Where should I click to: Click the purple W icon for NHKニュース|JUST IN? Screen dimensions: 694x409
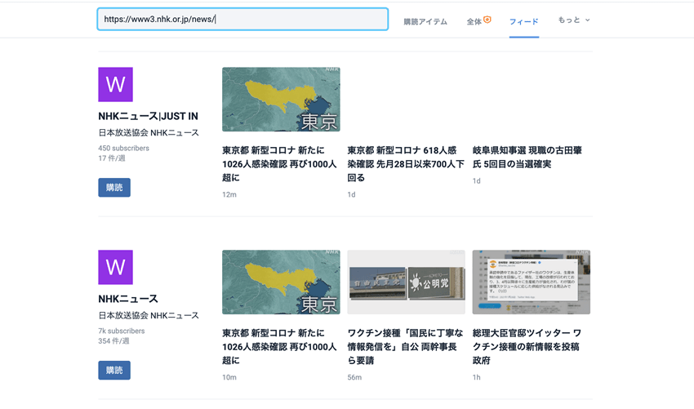pos(115,84)
